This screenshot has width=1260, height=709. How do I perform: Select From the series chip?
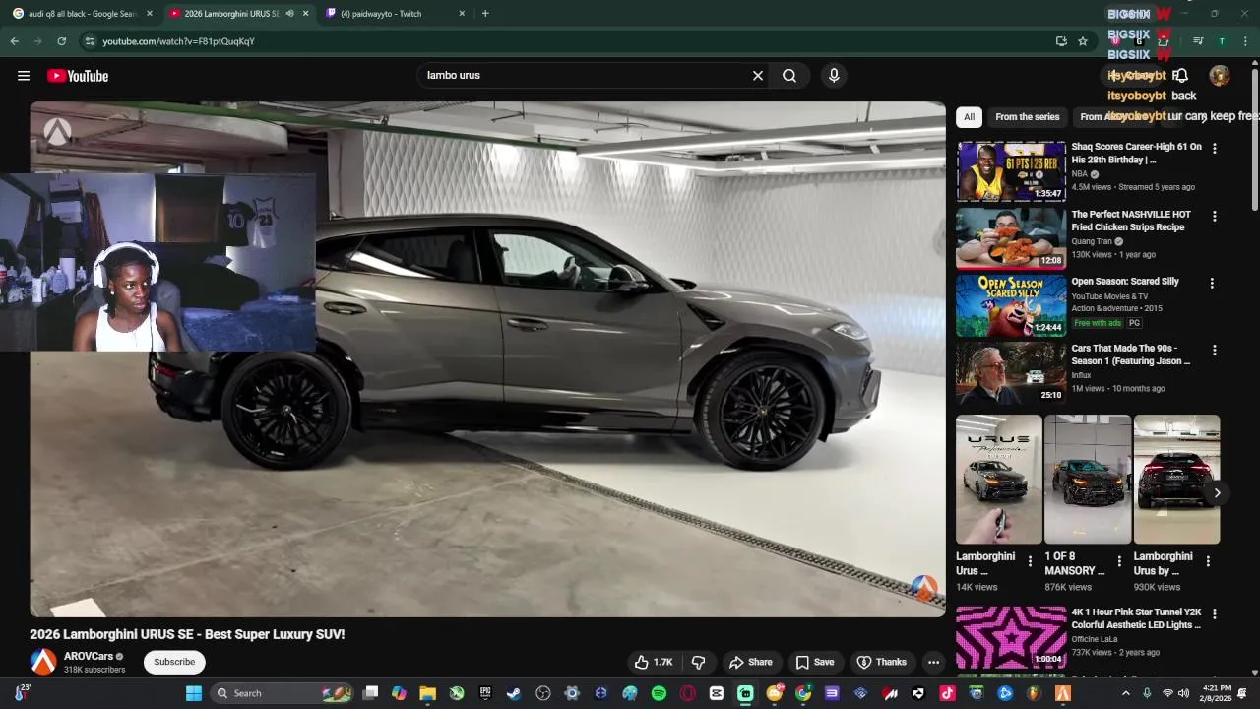[1027, 116]
